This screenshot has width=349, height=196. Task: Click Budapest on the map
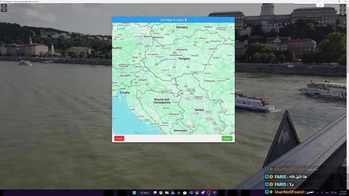[x=182, y=50]
